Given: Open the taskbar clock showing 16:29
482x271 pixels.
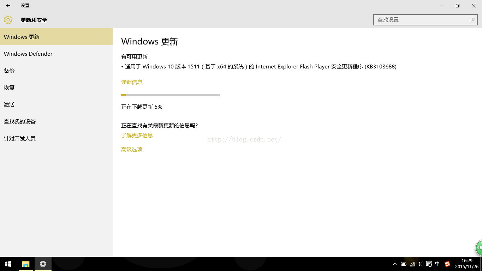Looking at the screenshot, I should (x=467, y=264).
